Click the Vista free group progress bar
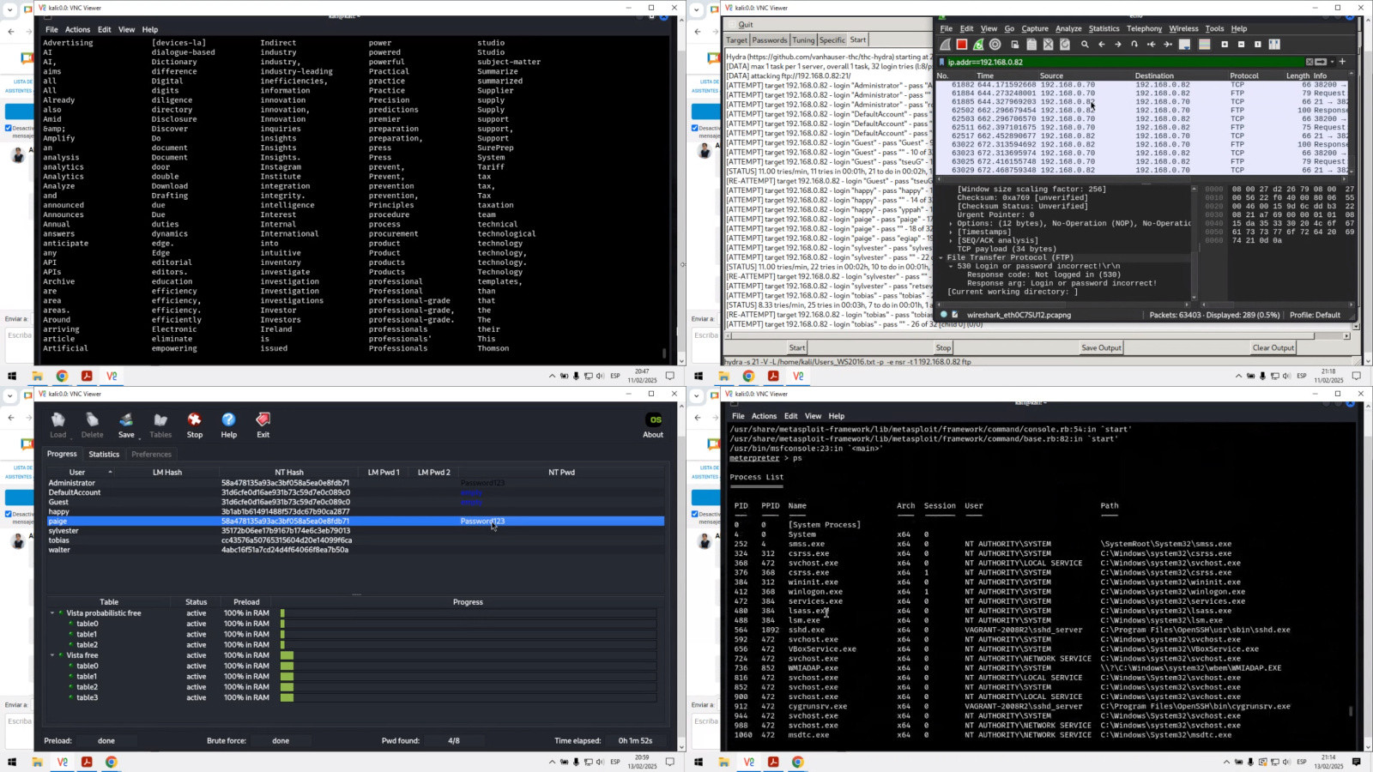The image size is (1373, 772). pos(468,655)
